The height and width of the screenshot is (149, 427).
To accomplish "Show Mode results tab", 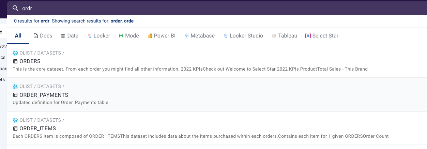I will 129,36.
